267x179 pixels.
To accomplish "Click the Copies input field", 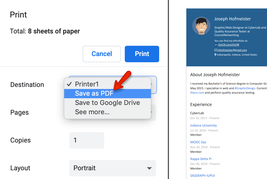I will point(87,140).
